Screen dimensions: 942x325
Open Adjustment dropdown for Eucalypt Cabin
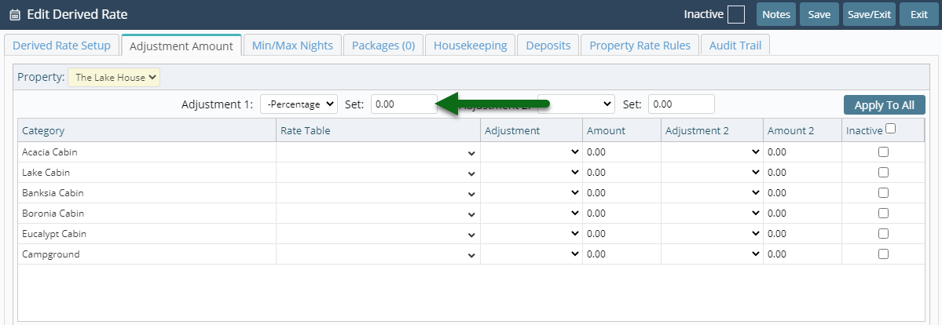point(531,234)
